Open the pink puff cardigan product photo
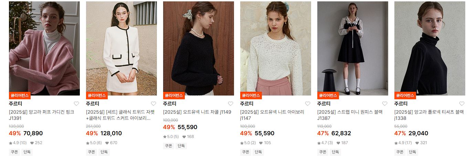The height and width of the screenshot is (164, 467). (44, 48)
